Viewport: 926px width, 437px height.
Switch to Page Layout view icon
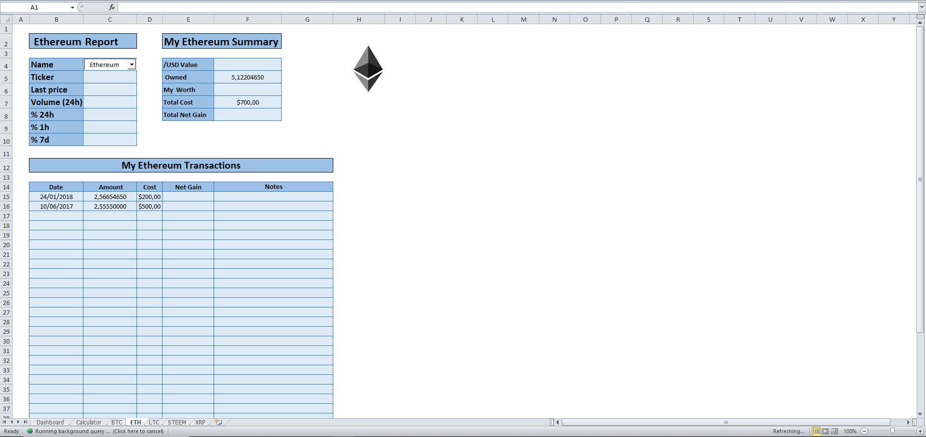(x=825, y=431)
